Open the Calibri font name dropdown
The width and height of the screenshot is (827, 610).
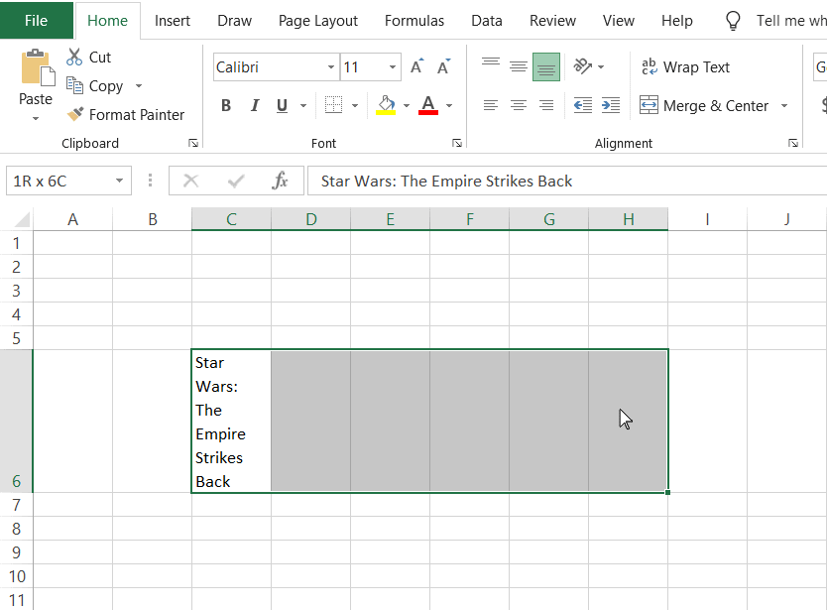point(330,67)
